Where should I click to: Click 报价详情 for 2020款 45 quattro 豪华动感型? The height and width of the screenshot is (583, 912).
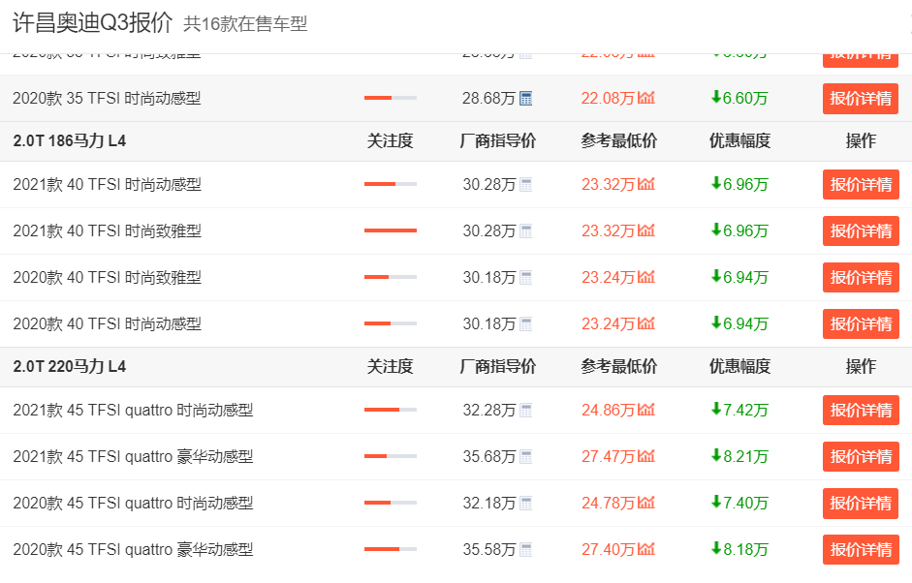[861, 549]
